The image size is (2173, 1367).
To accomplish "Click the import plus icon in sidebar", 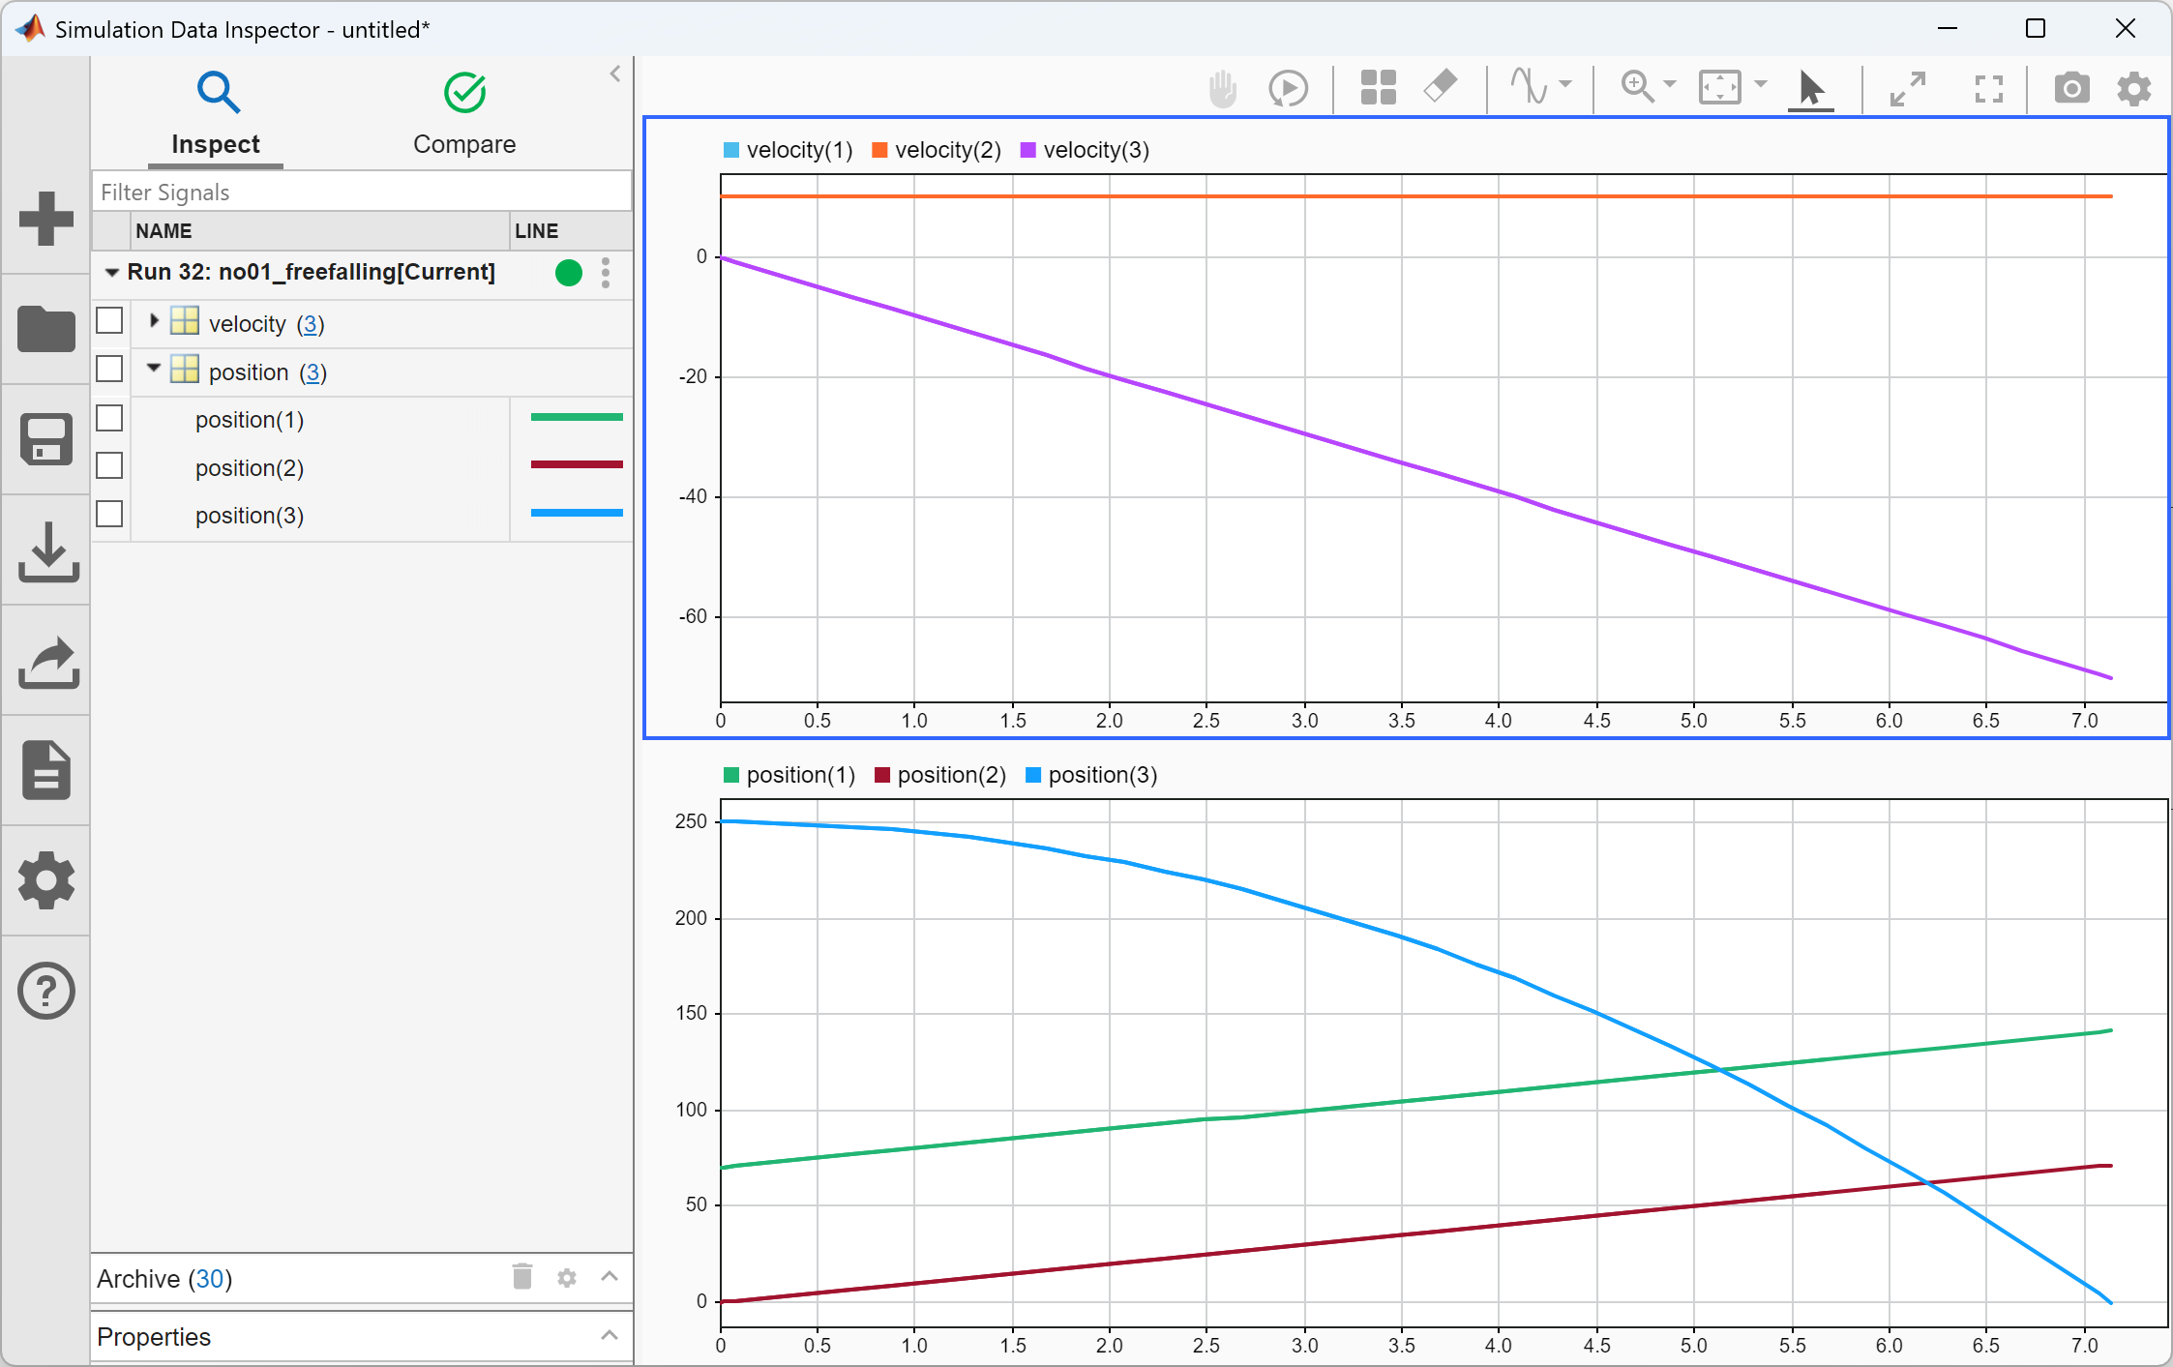I will coord(45,219).
